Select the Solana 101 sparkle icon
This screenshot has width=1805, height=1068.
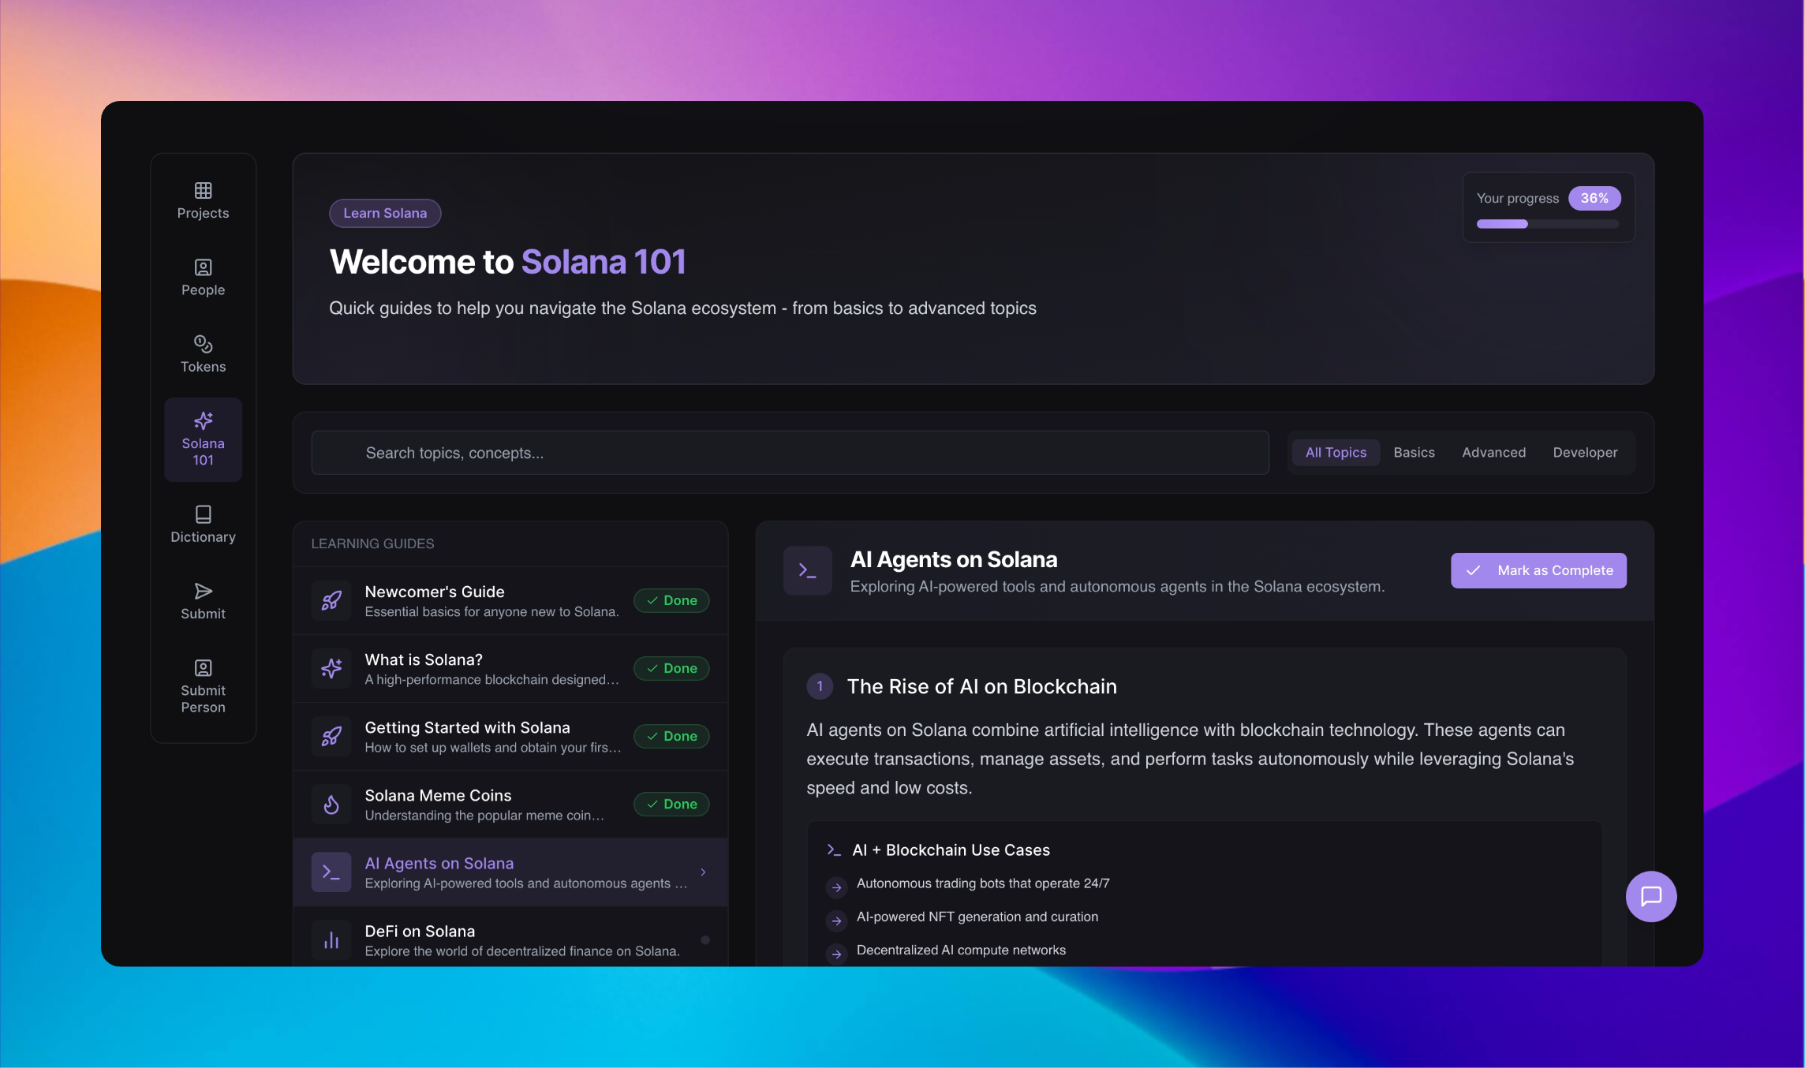[203, 420]
